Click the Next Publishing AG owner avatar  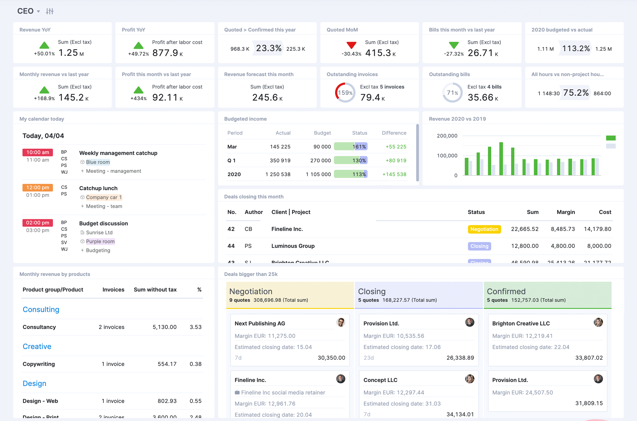340,322
